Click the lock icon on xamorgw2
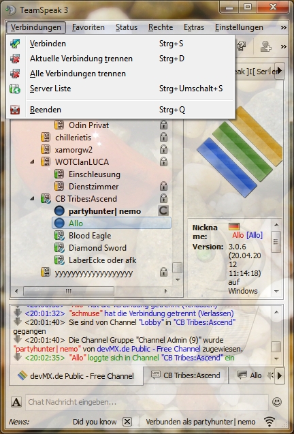The width and height of the screenshot is (294, 434). 163,149
